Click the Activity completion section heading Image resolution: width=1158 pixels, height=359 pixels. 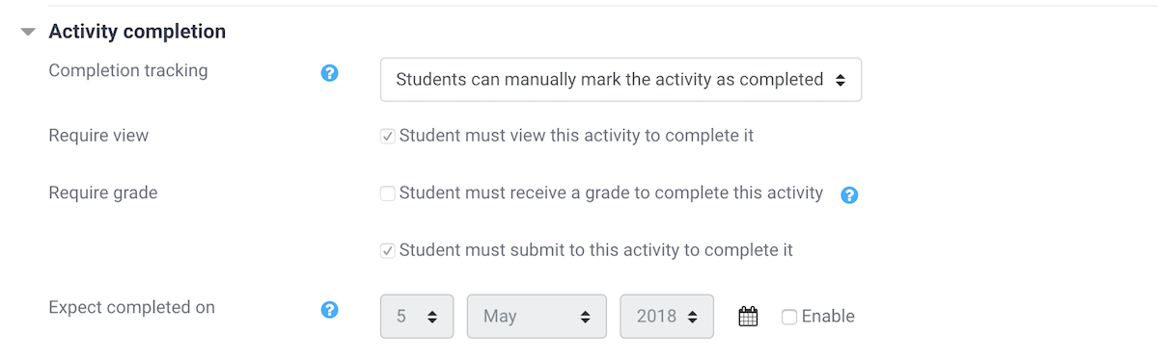(137, 32)
